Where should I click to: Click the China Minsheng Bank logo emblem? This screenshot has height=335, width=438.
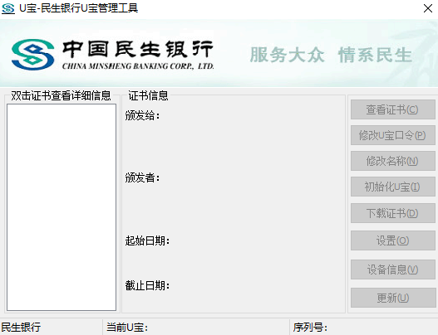[32, 55]
